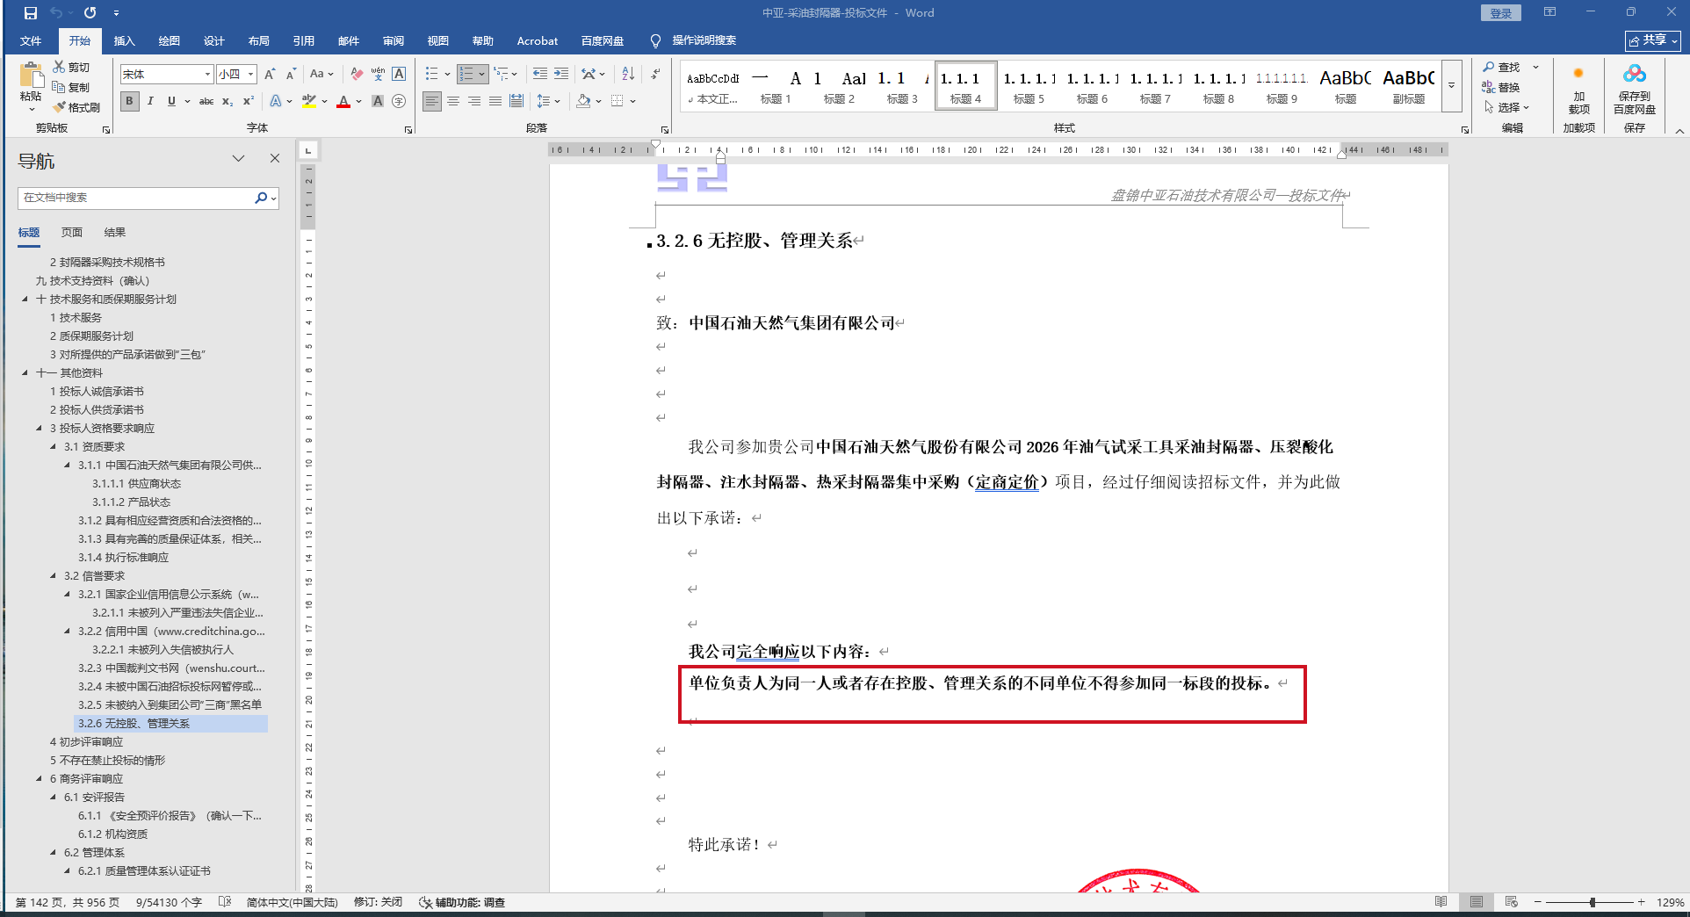The image size is (1690, 917).
Task: Open the add-ins (加载项) button
Action: [1579, 90]
